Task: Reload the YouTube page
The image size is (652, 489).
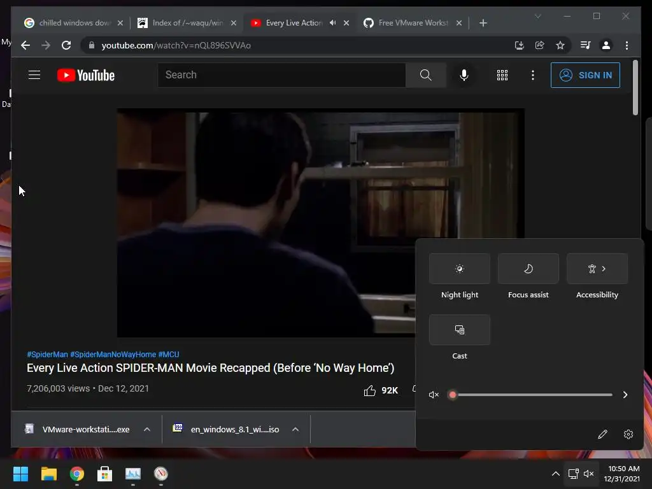Action: click(x=66, y=45)
